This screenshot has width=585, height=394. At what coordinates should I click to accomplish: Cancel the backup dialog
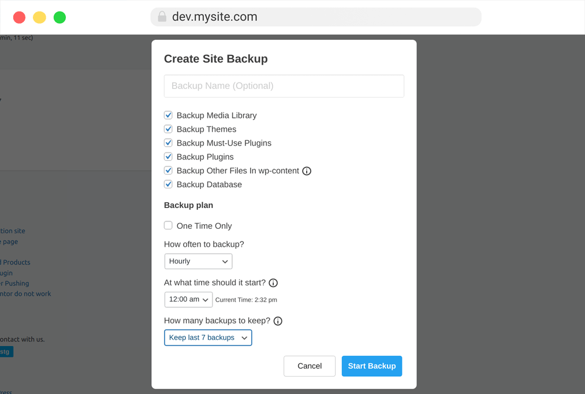coord(310,366)
